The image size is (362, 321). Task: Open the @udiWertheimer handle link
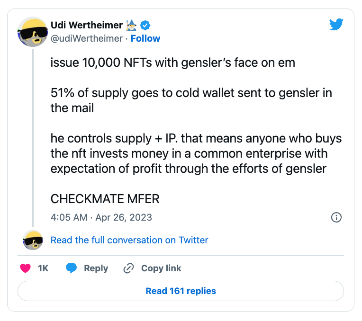(x=87, y=38)
